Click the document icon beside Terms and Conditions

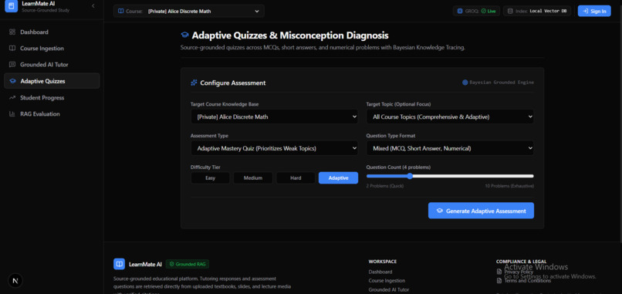(x=499, y=281)
